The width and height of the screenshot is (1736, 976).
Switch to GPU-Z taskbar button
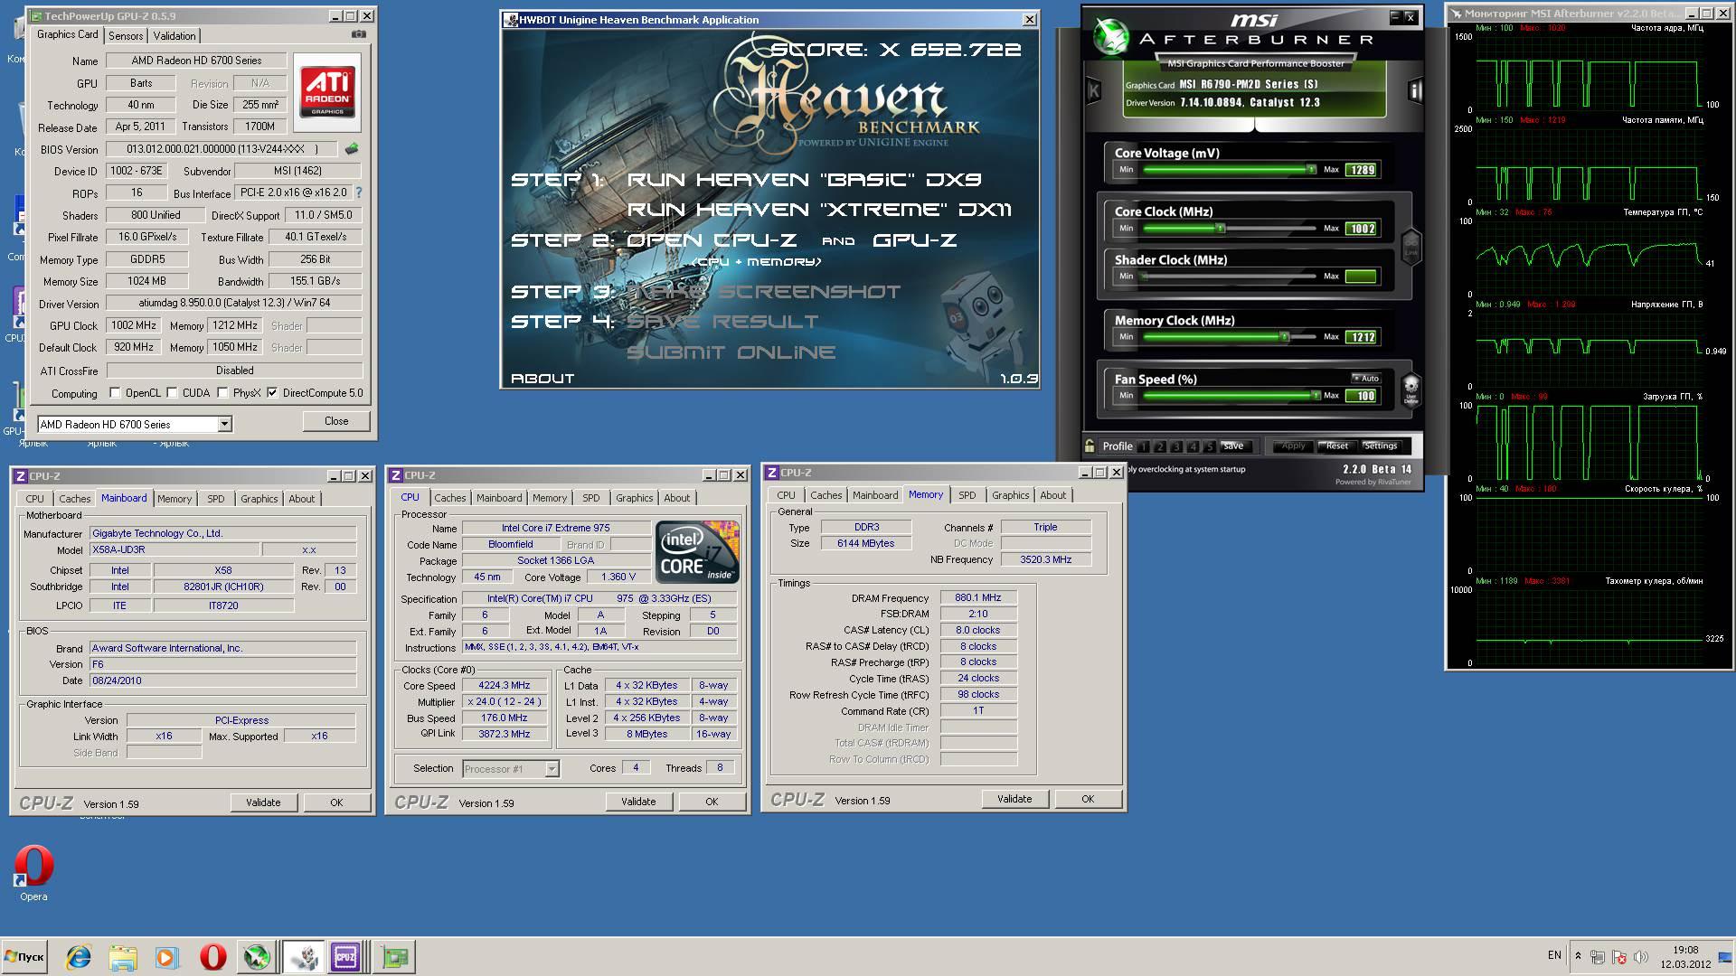(x=394, y=956)
